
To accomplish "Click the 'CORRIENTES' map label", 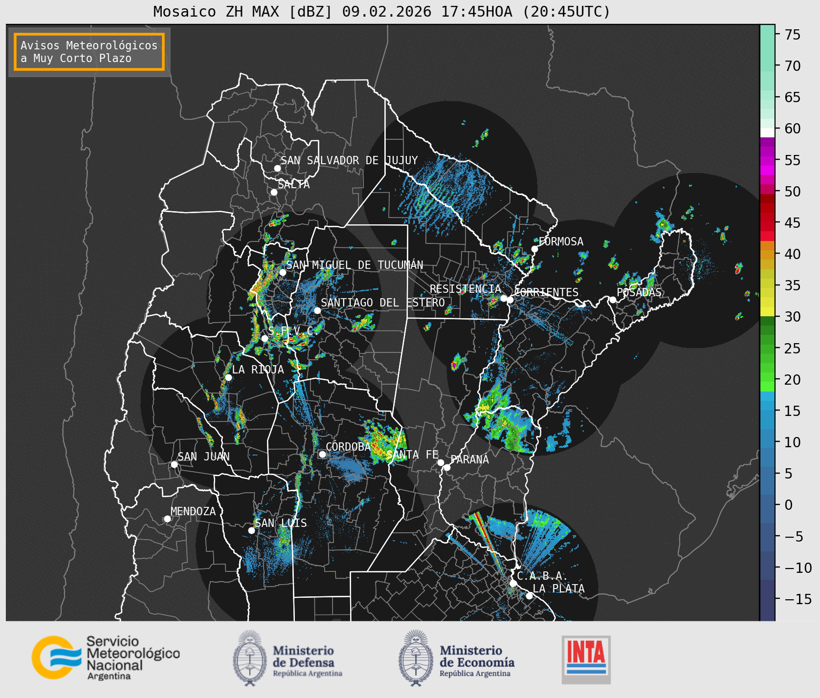I will (546, 292).
